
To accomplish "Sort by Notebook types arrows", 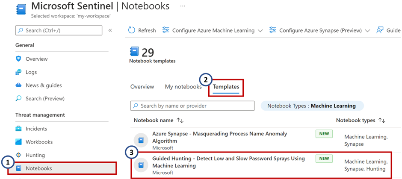I will point(382,120).
